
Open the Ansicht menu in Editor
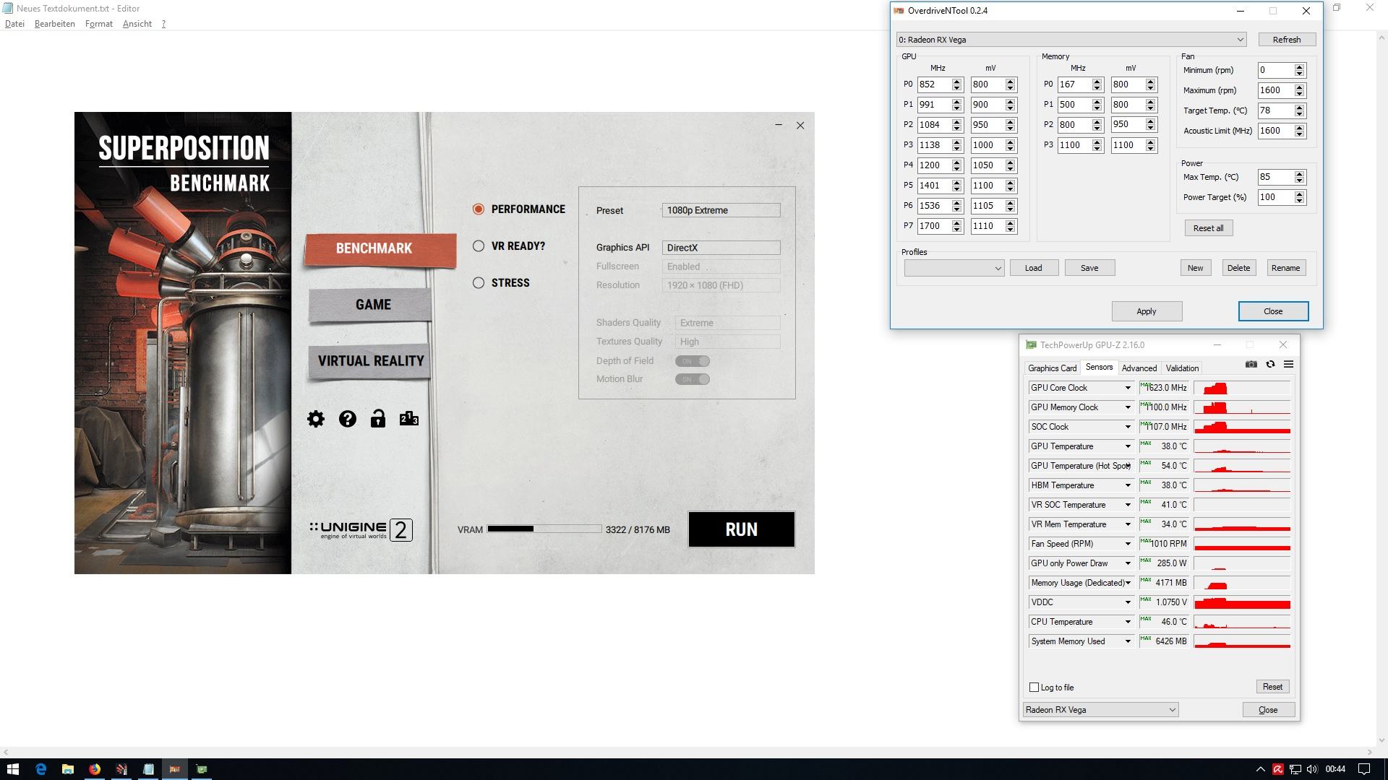tap(137, 24)
